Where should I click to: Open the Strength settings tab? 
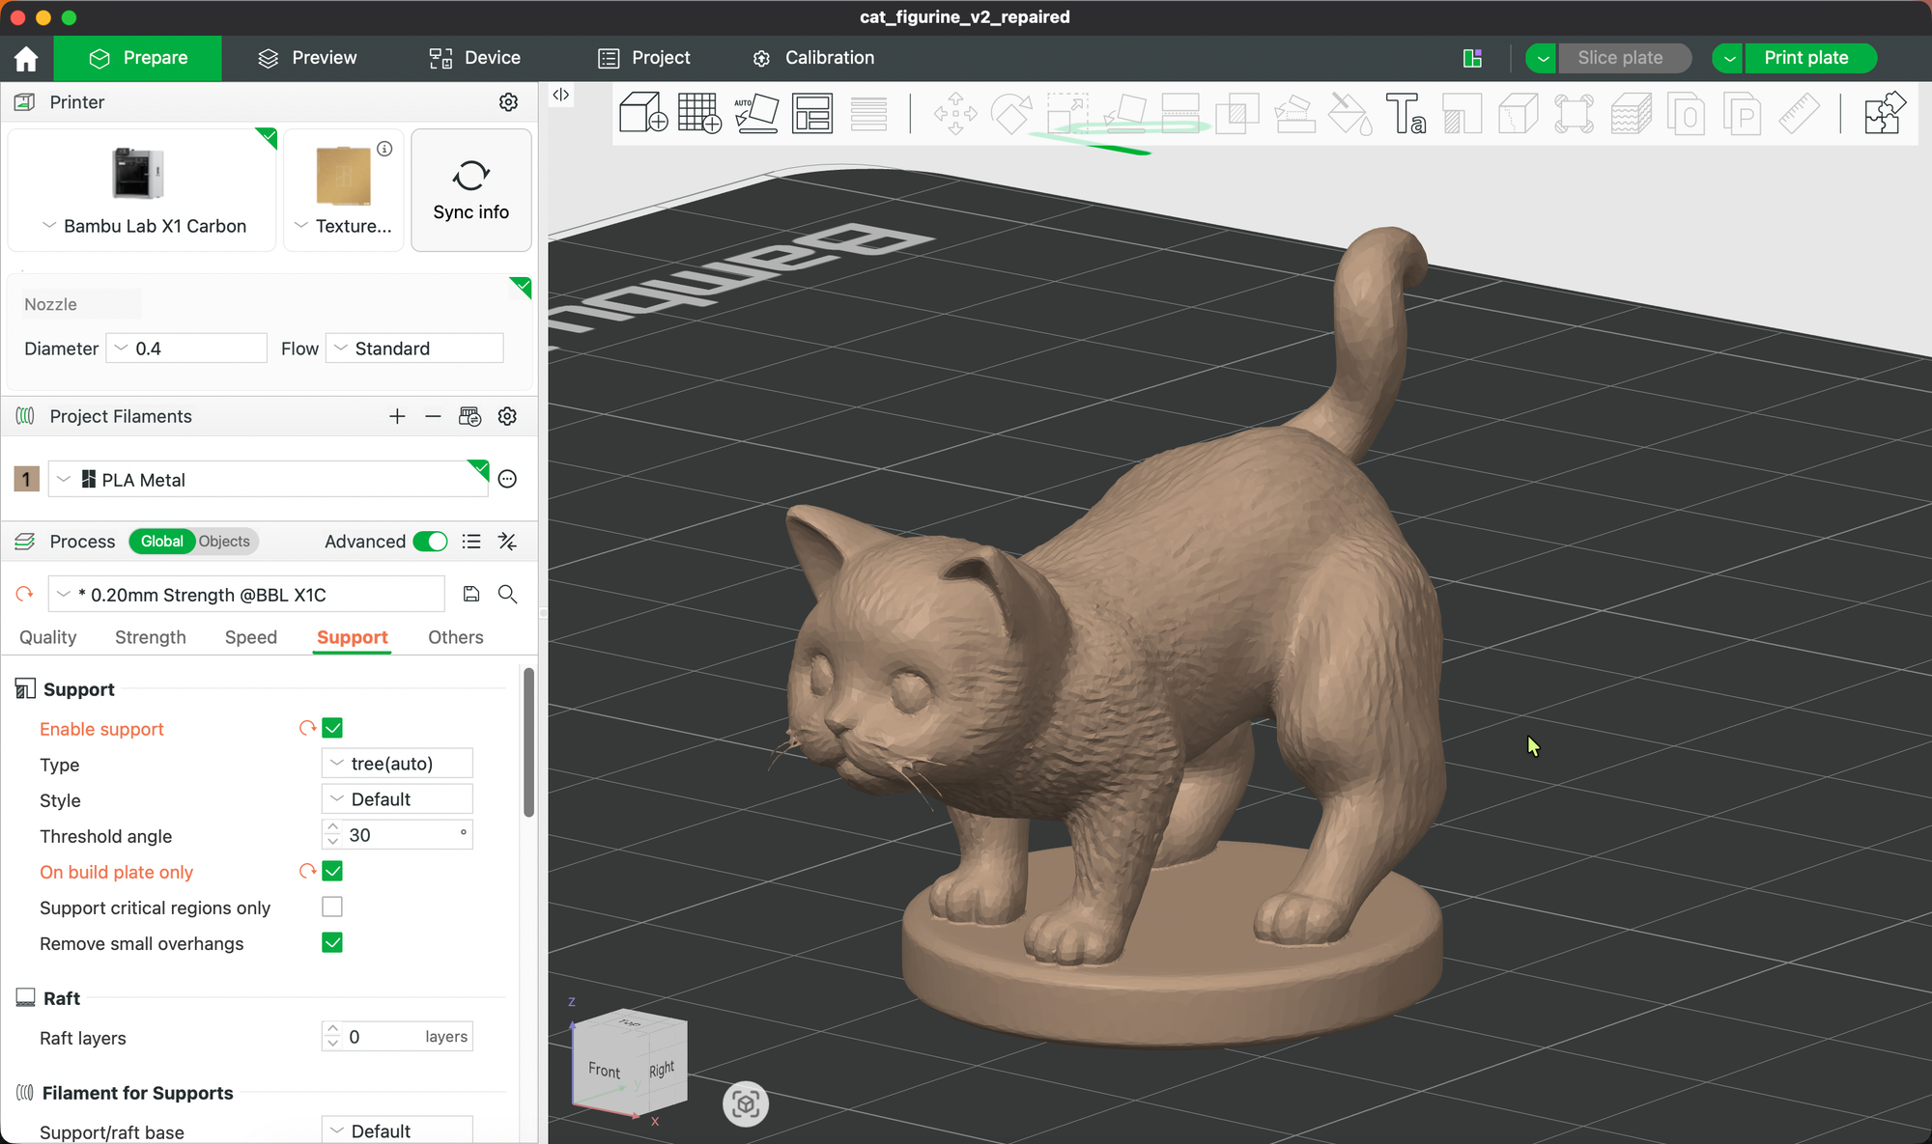tap(151, 637)
